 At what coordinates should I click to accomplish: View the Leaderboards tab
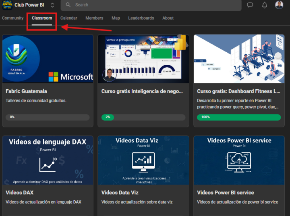[x=141, y=18]
